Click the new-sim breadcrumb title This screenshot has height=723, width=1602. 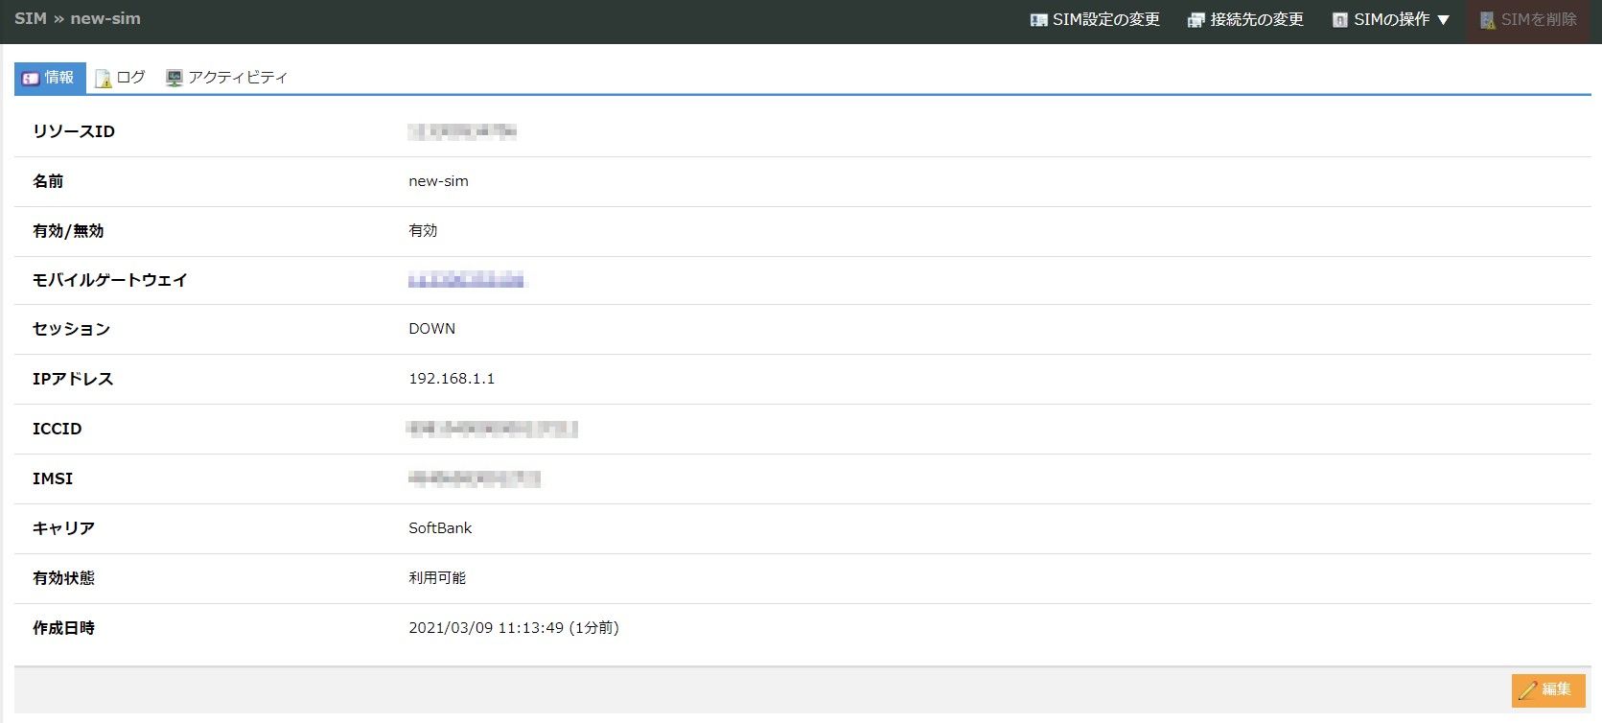tap(105, 18)
